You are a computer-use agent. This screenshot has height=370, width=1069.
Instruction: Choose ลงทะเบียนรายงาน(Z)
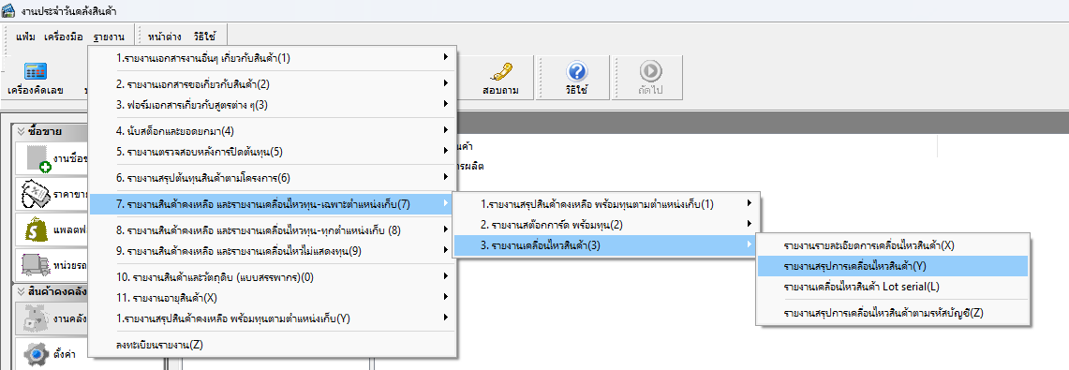[273, 344]
